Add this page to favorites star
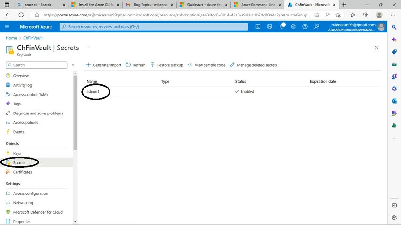The width and height of the screenshot is (401, 225). [338, 15]
